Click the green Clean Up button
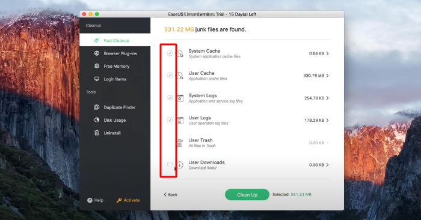Viewport: 421px width, 220px height. click(247, 195)
